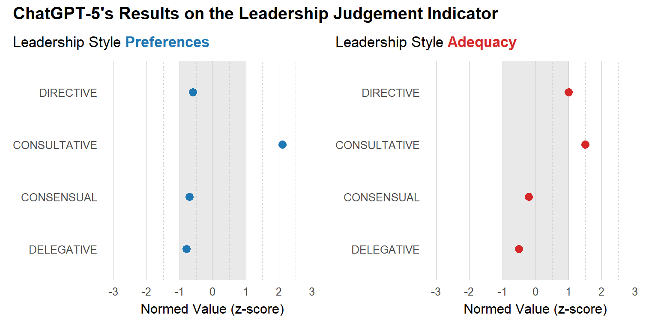Click CONSULTATIVE label in Adequacy panel

click(x=377, y=145)
